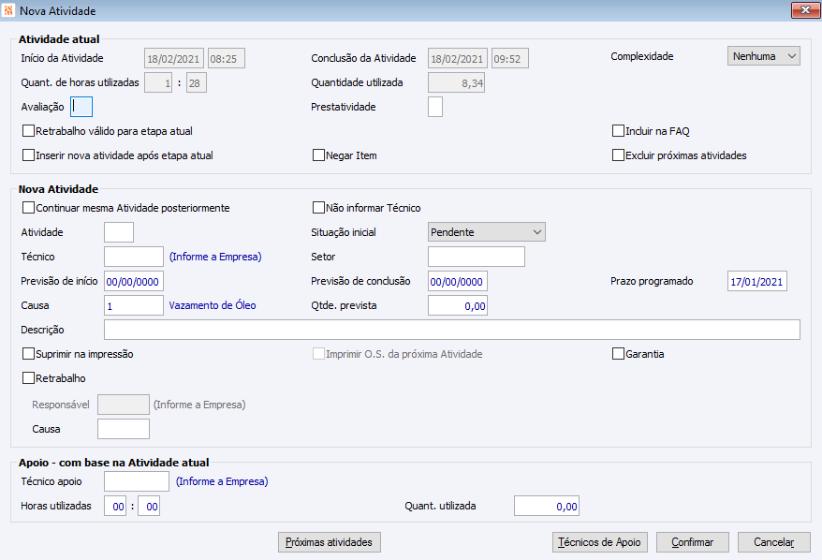The width and height of the screenshot is (822, 560).
Task: Focus the Técnico apoio field
Action: tap(137, 481)
